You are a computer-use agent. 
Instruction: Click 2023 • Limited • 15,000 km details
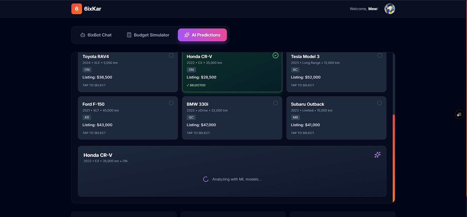312,110
